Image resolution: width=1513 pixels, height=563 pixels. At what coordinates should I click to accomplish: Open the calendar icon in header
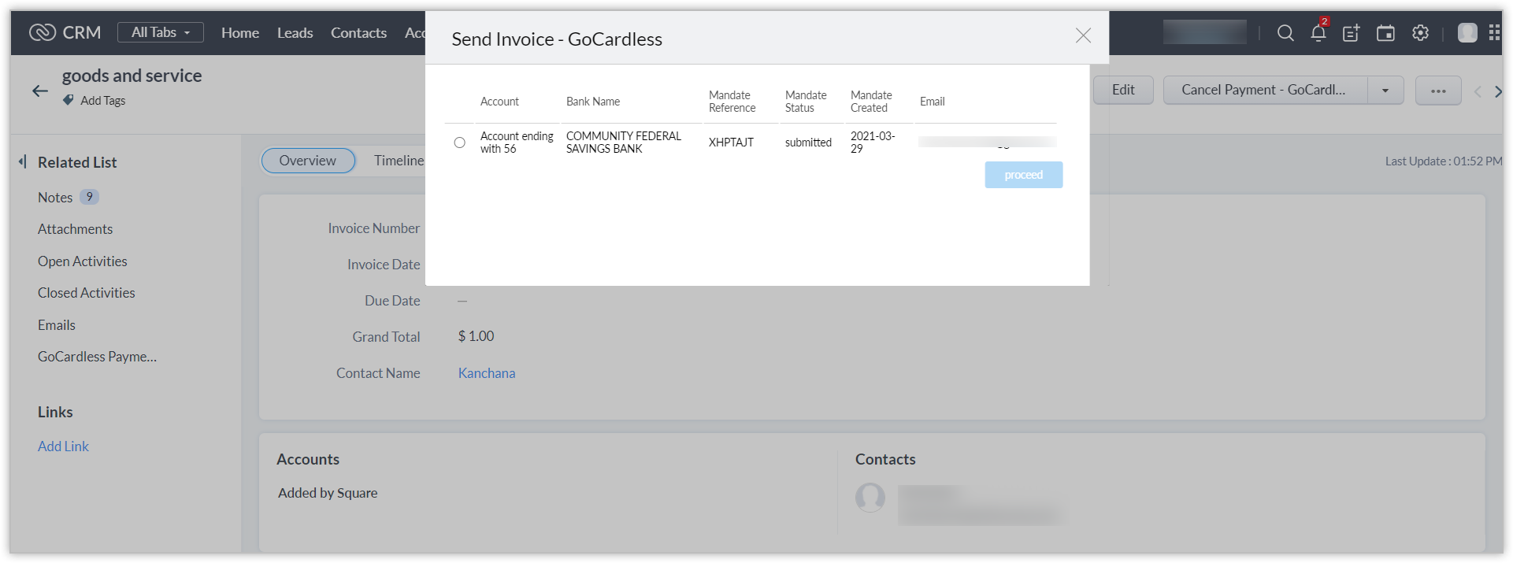point(1385,33)
